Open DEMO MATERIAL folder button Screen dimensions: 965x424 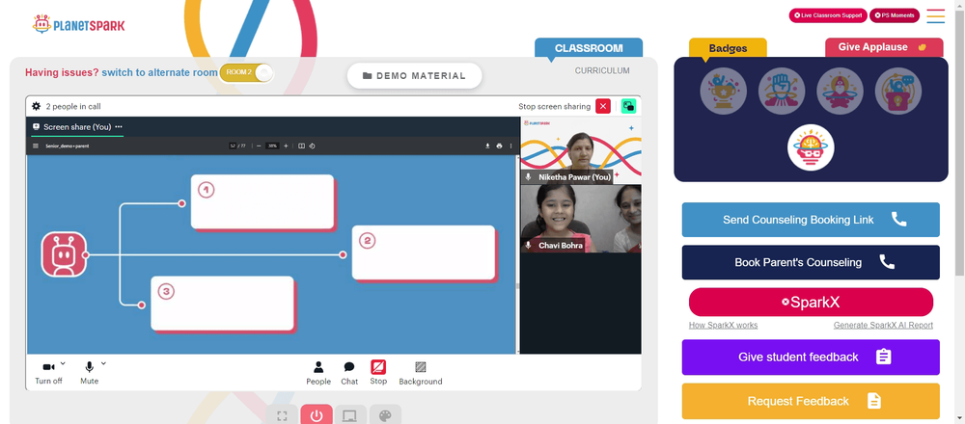tap(414, 75)
